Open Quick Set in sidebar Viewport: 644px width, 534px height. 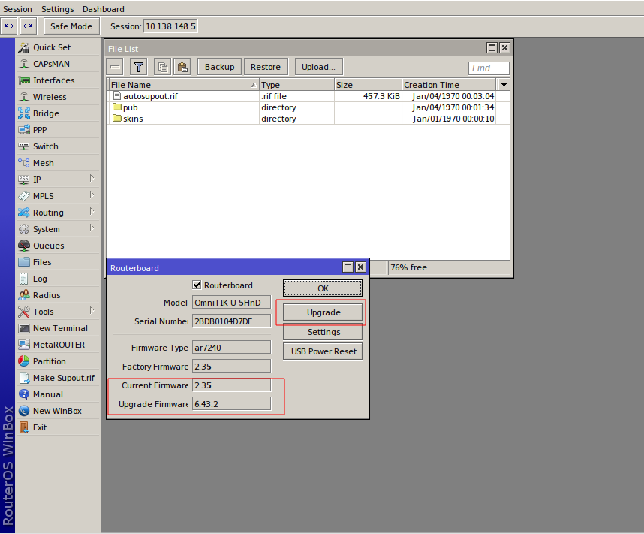pos(58,47)
